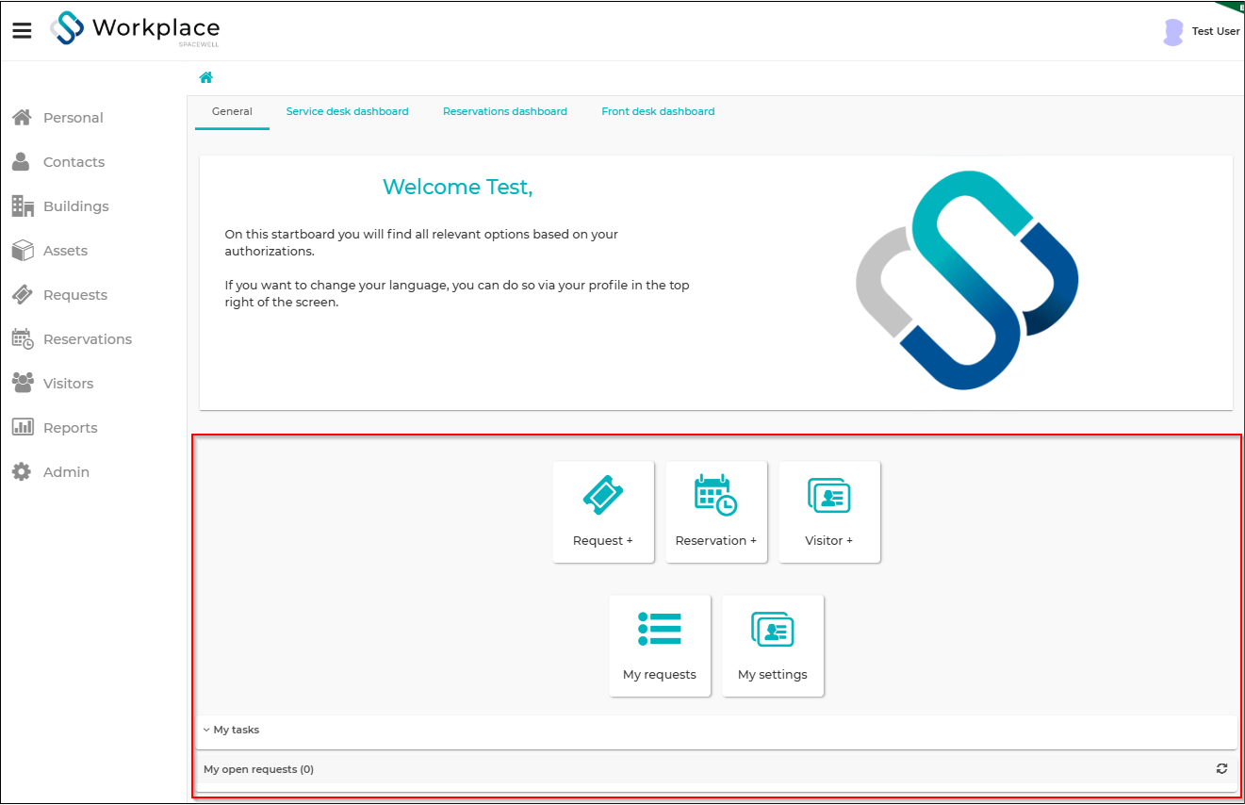The height and width of the screenshot is (805, 1245).
Task: Click the Reservations calendar icon in sidebar
Action: click(23, 339)
